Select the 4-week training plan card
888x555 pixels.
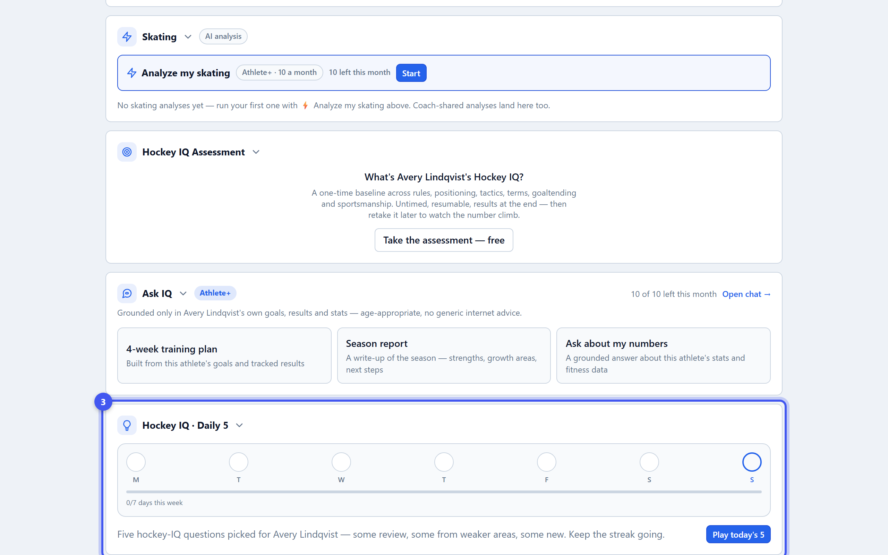(224, 355)
